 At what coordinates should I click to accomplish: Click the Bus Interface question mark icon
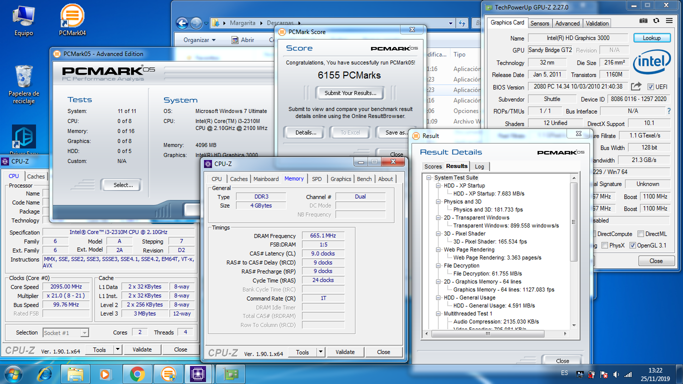(669, 111)
